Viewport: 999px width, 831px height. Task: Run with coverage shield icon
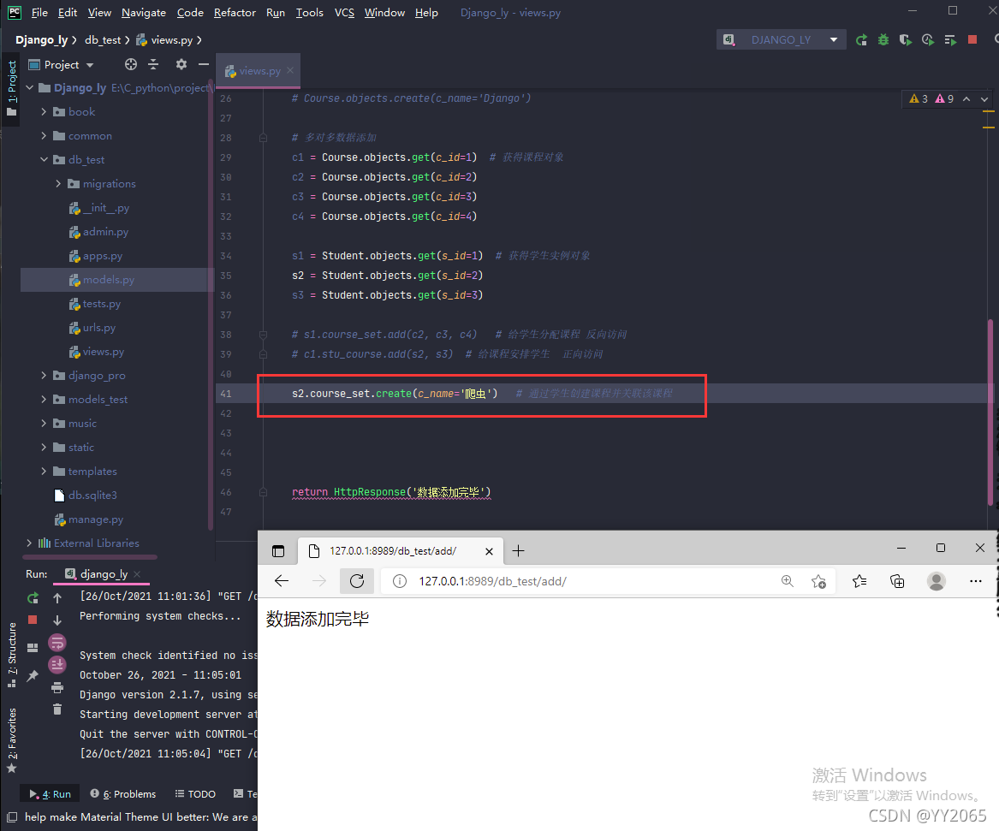[906, 40]
